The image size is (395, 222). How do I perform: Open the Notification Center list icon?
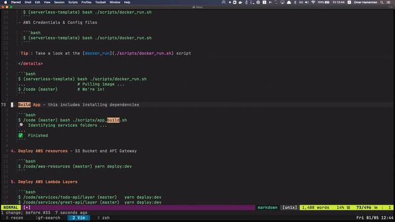coord(388,2)
